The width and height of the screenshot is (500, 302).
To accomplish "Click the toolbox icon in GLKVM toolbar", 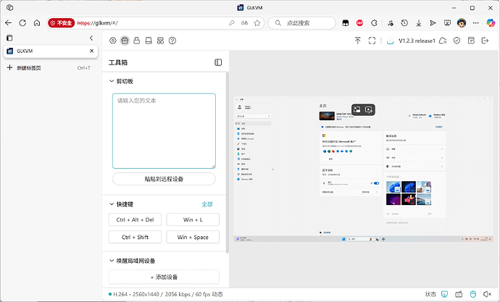I will (125, 41).
